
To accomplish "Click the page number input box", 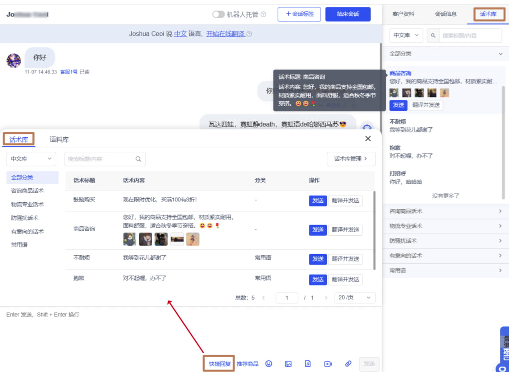I will pos(287,298).
